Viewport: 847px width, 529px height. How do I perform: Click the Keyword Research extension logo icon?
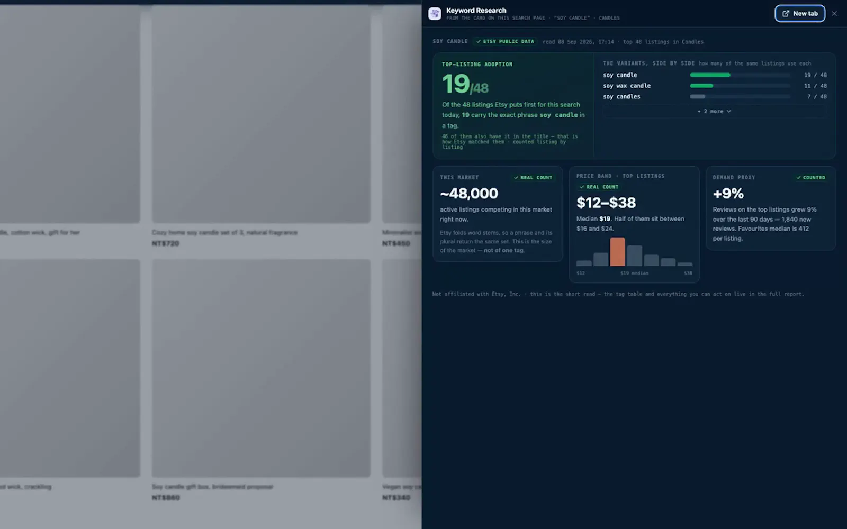click(435, 14)
